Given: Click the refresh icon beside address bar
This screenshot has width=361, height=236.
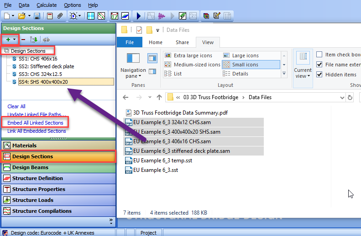Looking at the screenshot, I should pyautogui.click(x=350, y=97).
